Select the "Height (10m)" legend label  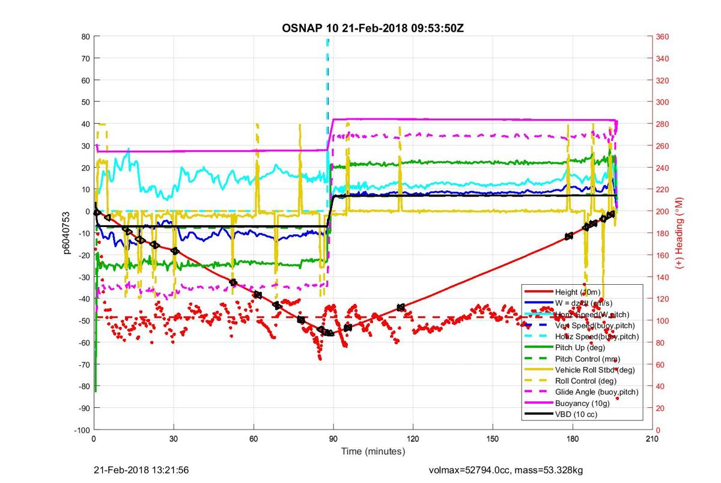[x=577, y=292]
